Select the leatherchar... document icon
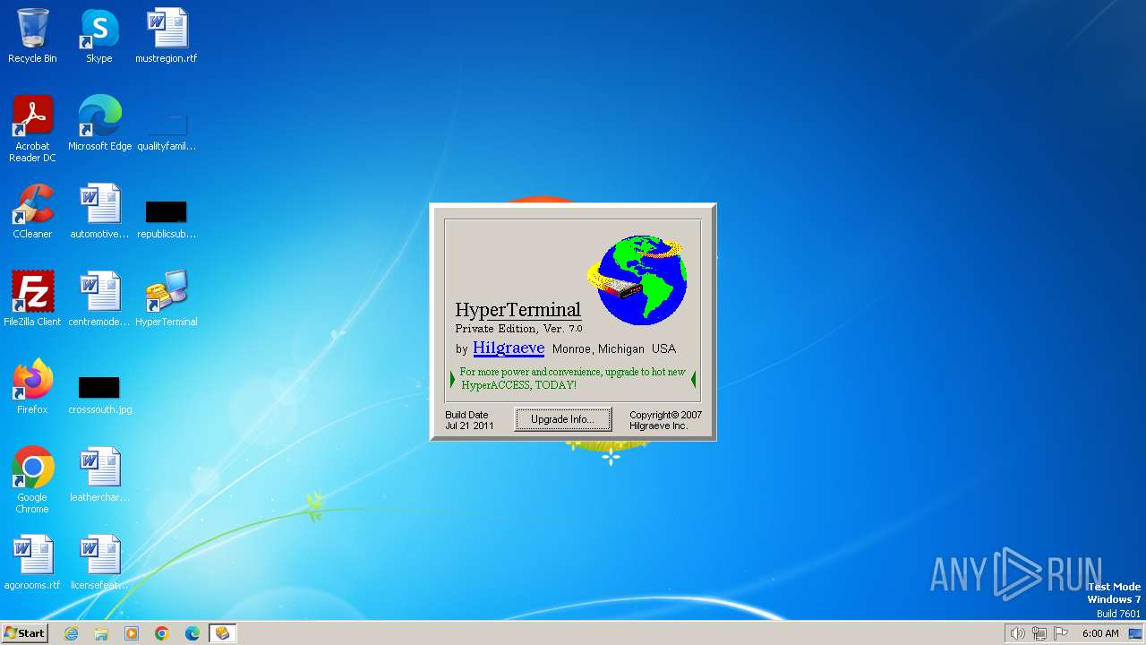Image resolution: width=1146 pixels, height=645 pixels. click(x=99, y=475)
